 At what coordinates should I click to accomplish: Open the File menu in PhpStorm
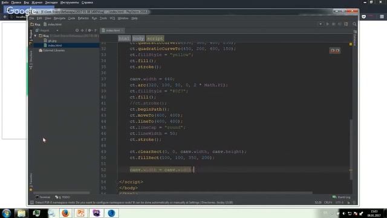click(x=31, y=18)
